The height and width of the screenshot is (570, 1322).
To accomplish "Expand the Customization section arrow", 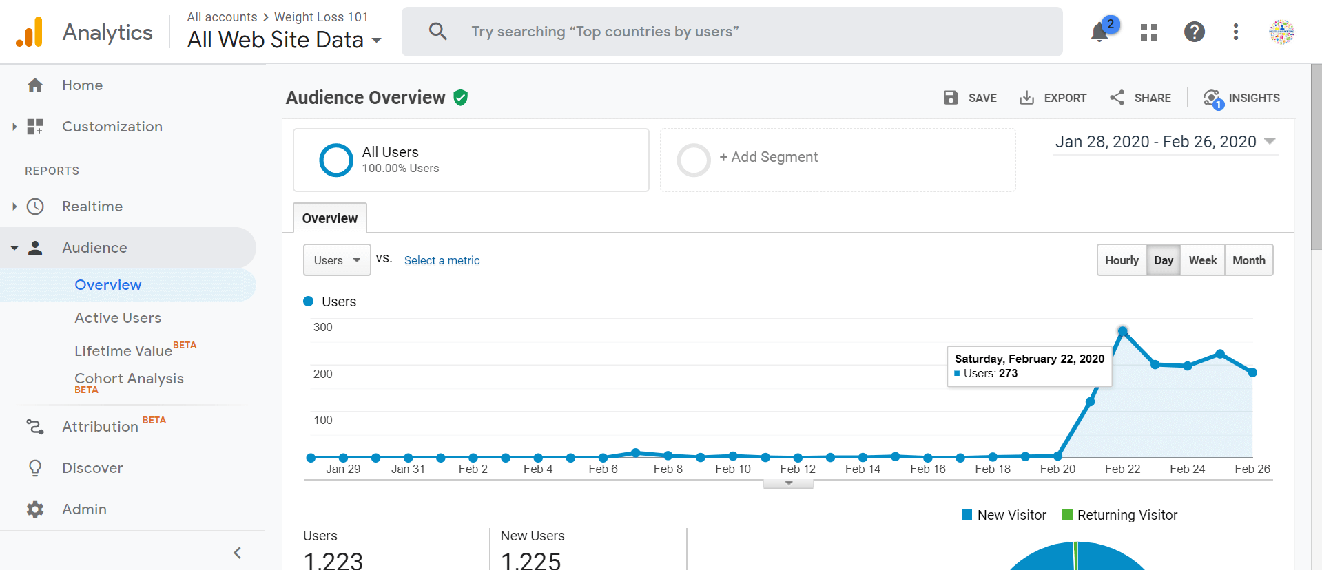I will [x=14, y=127].
